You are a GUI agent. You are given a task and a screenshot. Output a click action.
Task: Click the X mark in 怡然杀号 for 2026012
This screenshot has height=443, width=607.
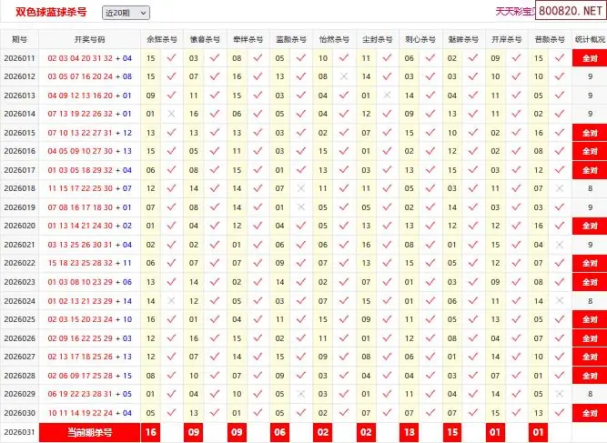point(344,76)
